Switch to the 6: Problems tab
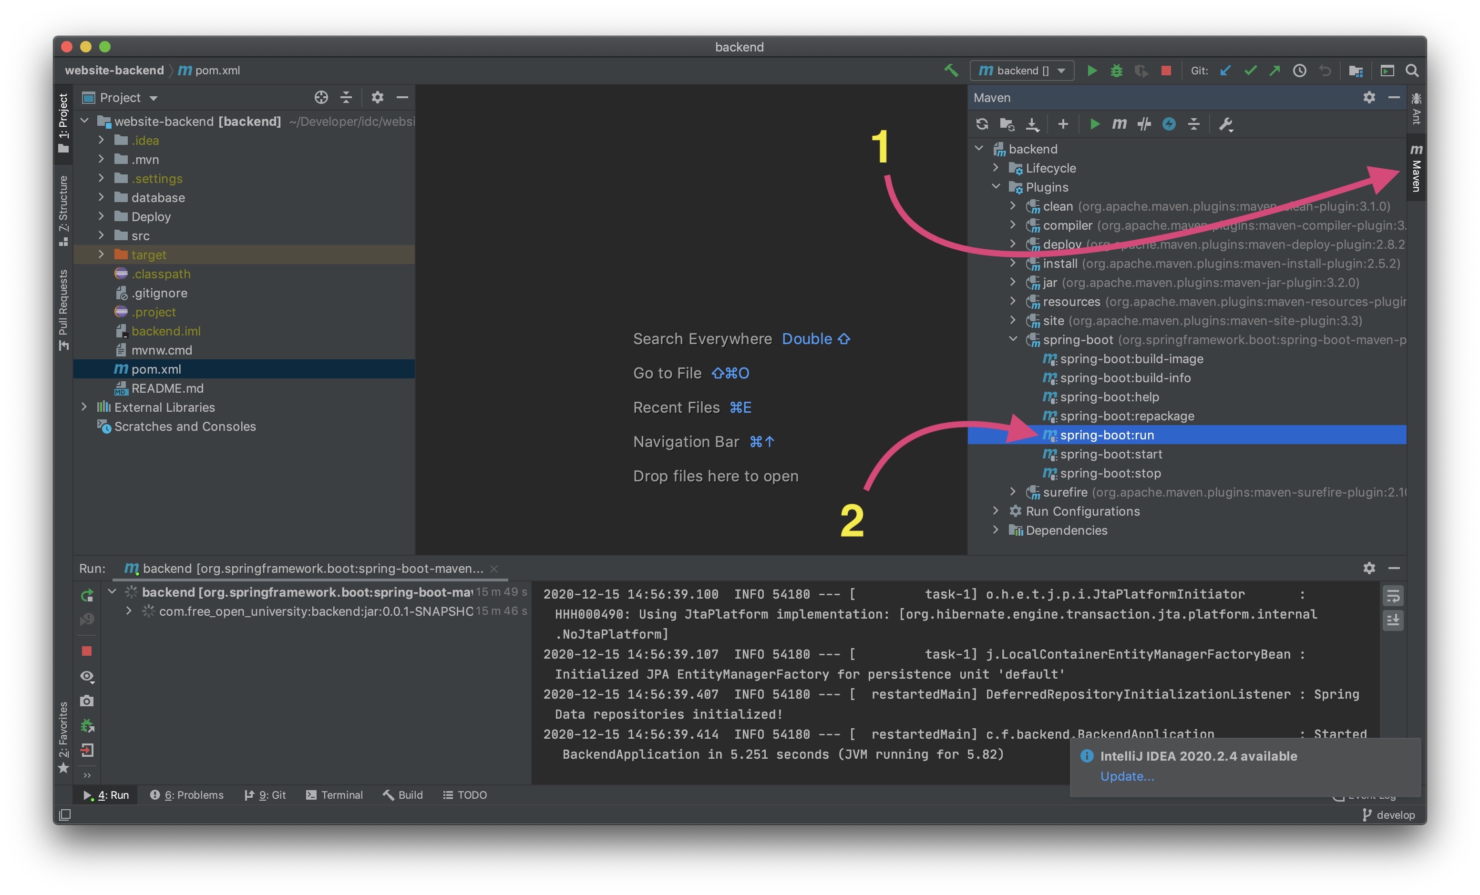 point(187,795)
